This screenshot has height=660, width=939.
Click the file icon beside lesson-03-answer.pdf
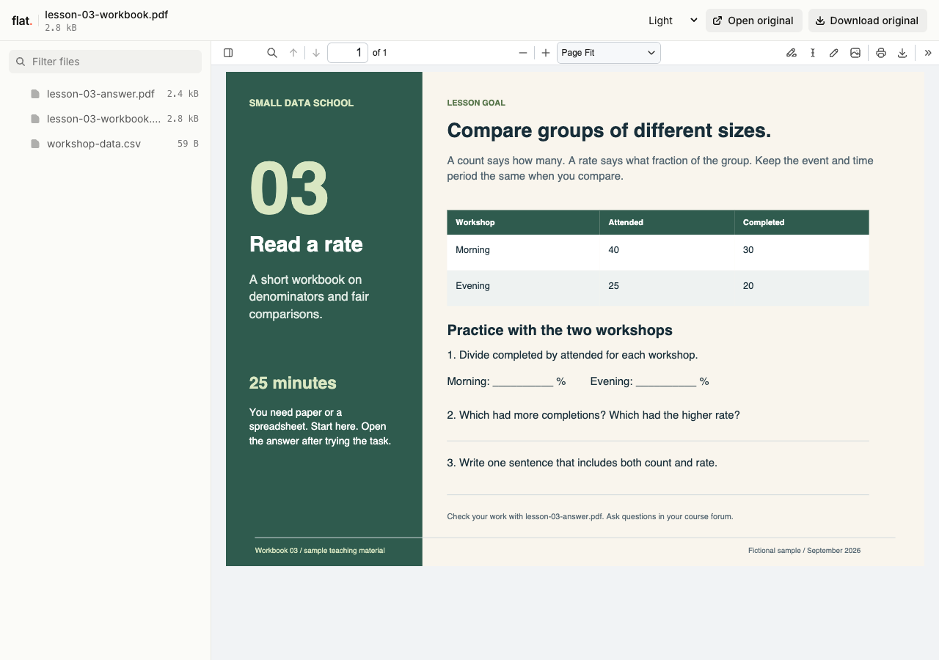(x=34, y=94)
